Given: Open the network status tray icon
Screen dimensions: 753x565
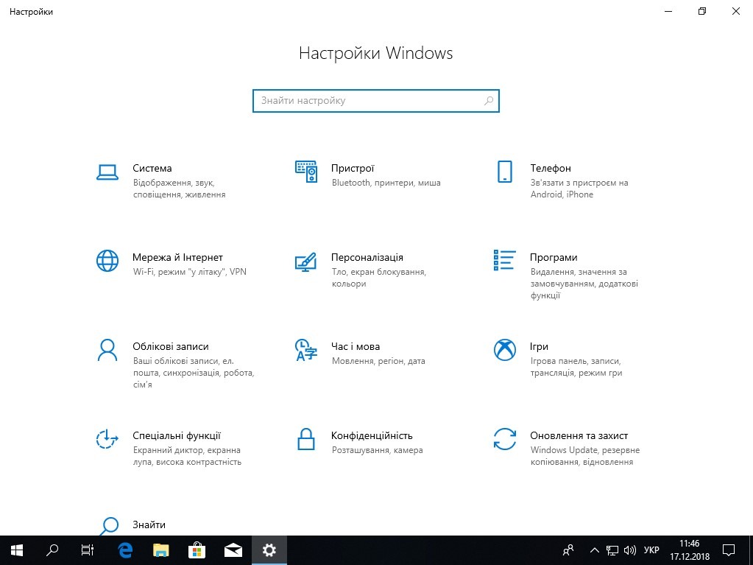Looking at the screenshot, I should pos(612,550).
